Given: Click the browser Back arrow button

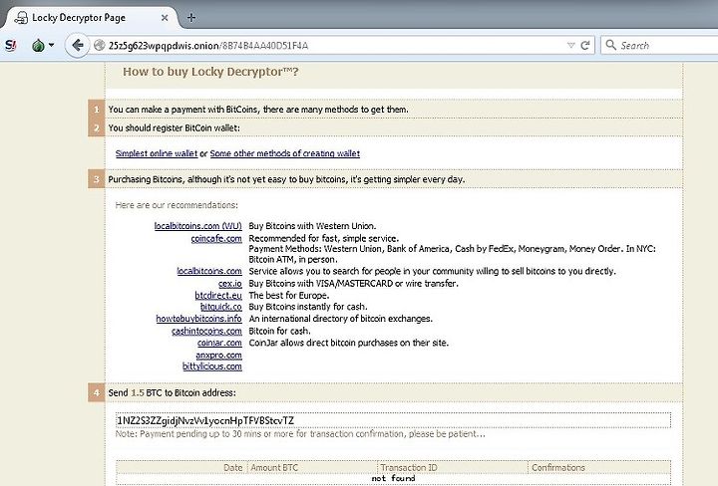Looking at the screenshot, I should (x=78, y=45).
